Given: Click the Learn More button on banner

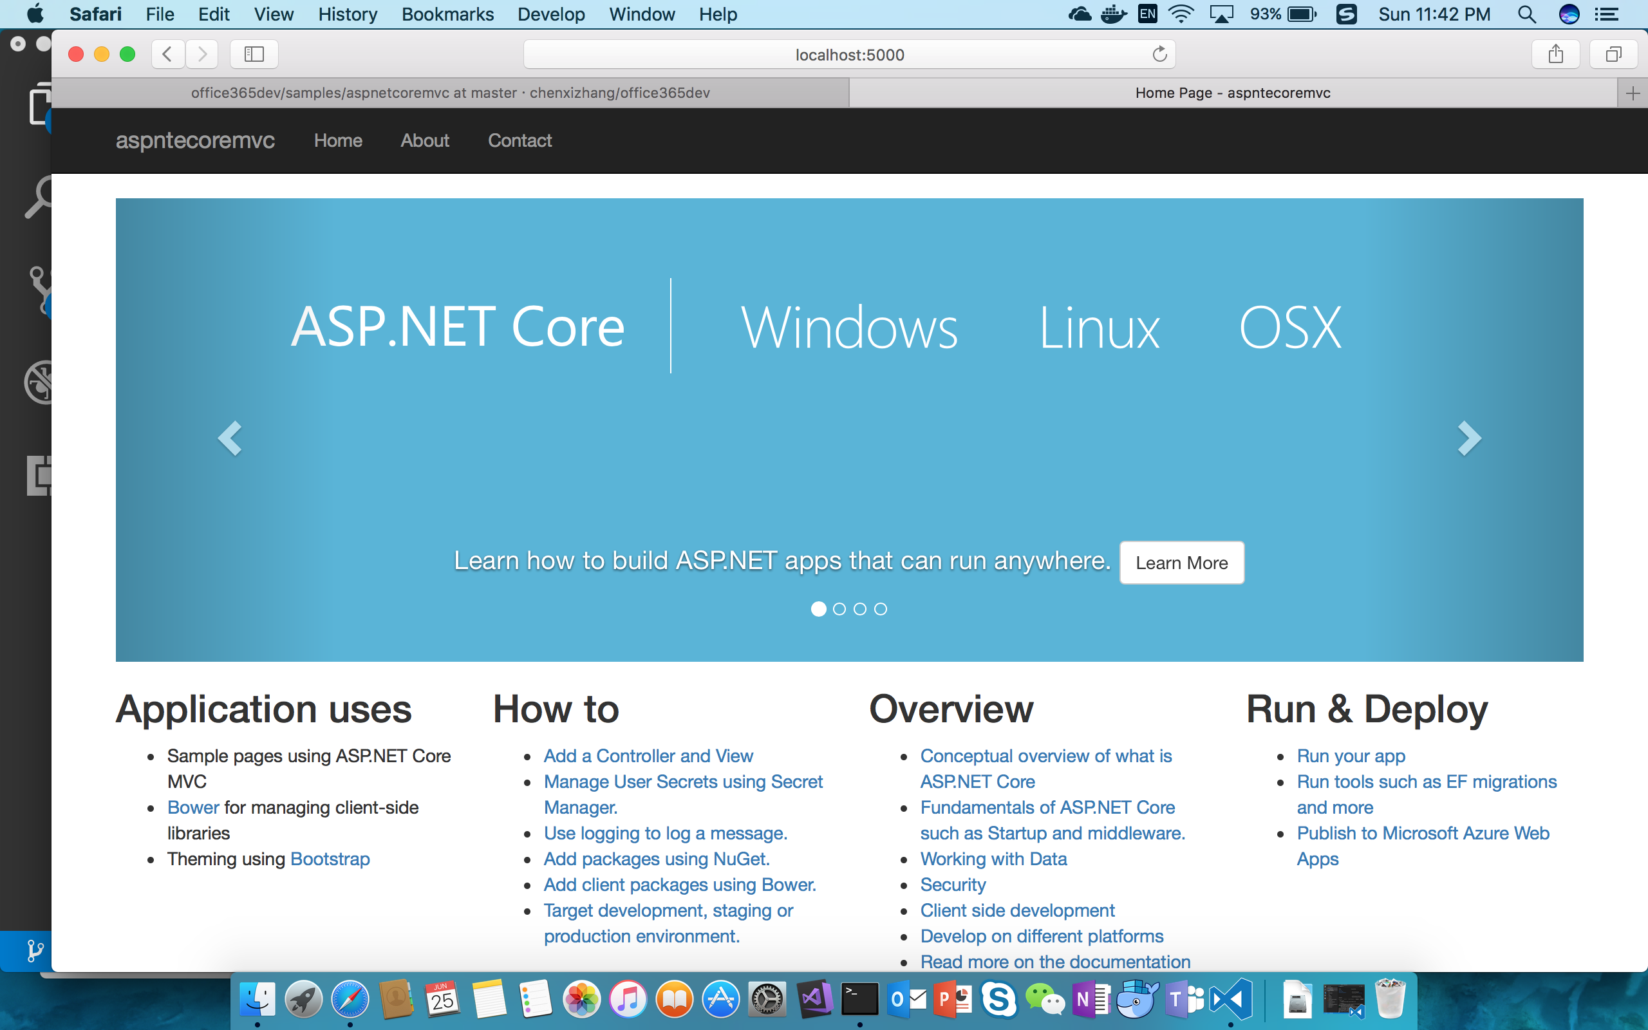Looking at the screenshot, I should click(1181, 563).
